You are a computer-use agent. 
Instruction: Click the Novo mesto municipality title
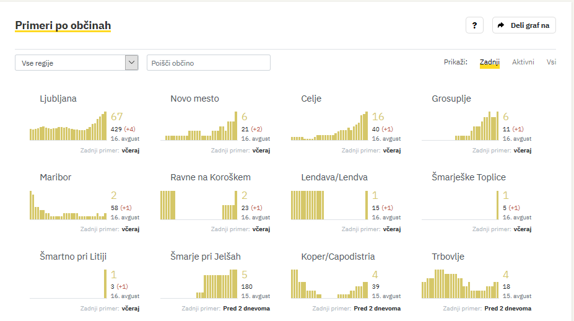pyautogui.click(x=195, y=99)
